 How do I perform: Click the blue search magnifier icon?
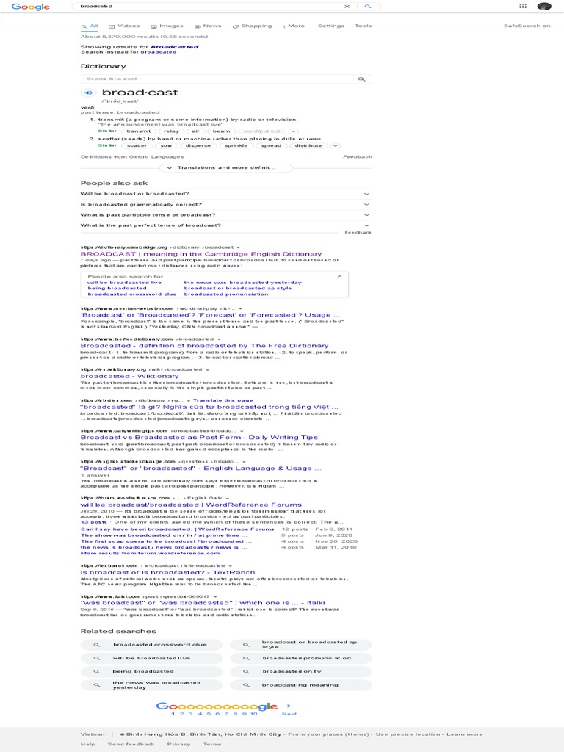coord(368,7)
